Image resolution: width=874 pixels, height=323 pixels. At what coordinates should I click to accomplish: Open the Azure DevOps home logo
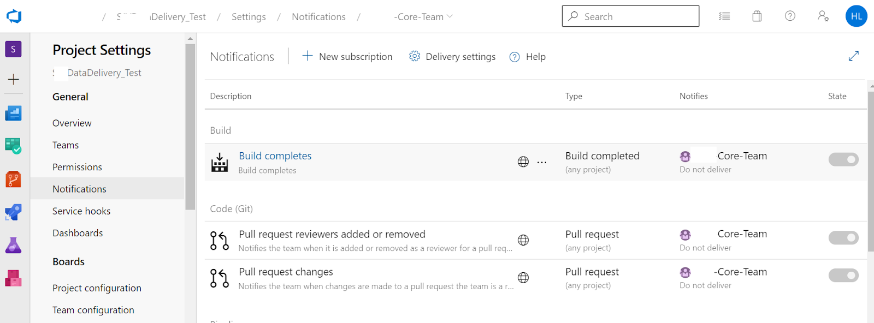click(x=14, y=16)
